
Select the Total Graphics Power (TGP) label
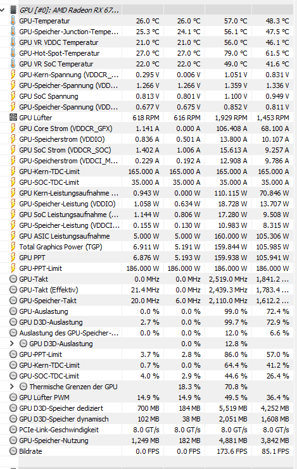tap(61, 247)
